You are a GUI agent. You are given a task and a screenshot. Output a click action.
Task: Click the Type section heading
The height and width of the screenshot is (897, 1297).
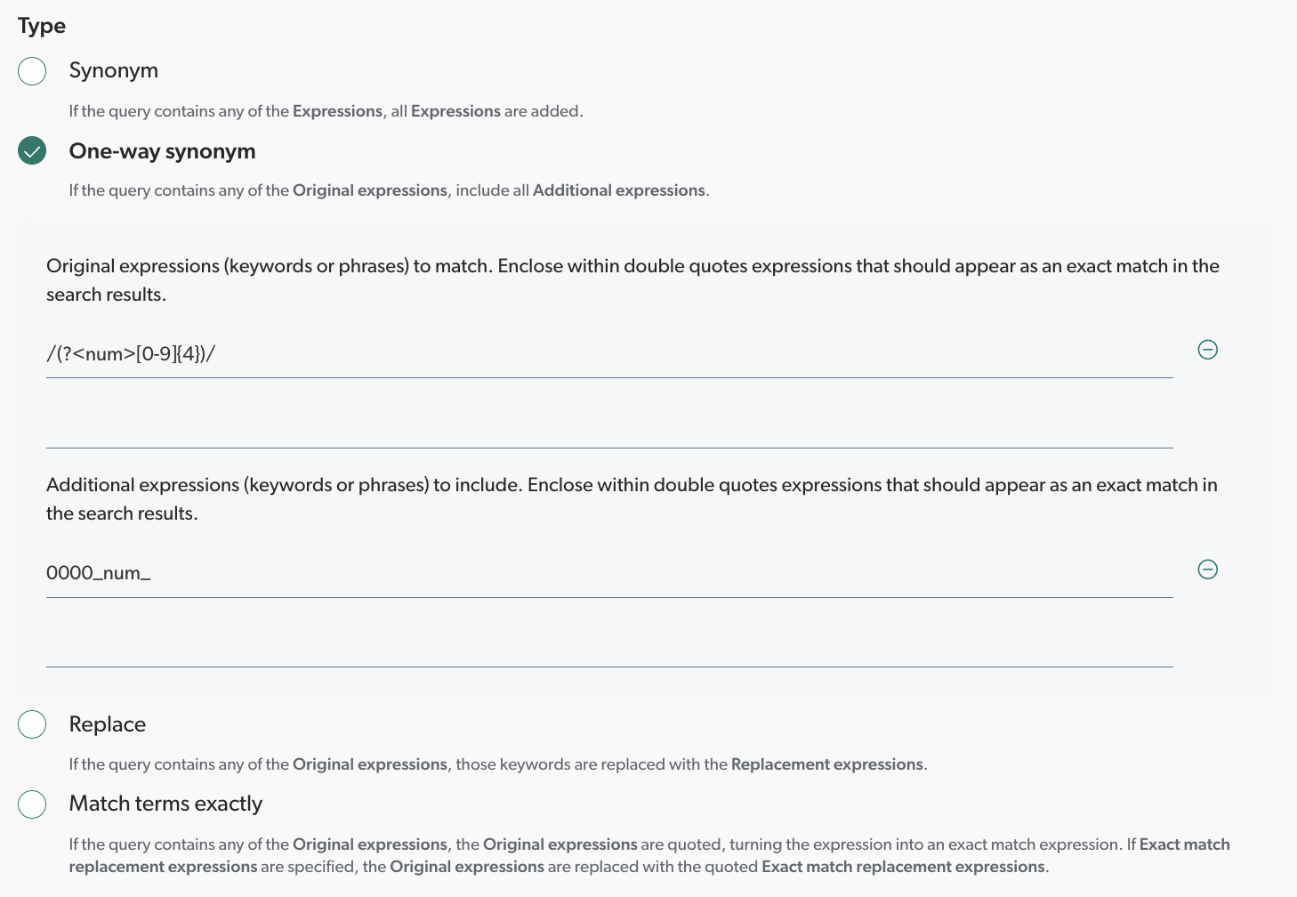point(41,25)
